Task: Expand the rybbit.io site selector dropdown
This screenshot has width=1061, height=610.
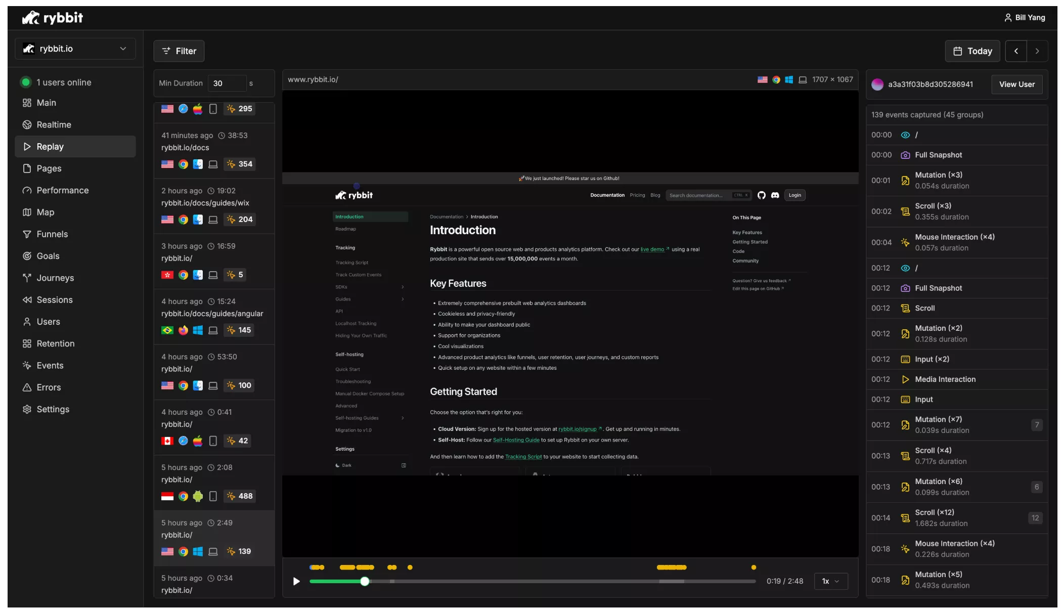Action: 75,49
